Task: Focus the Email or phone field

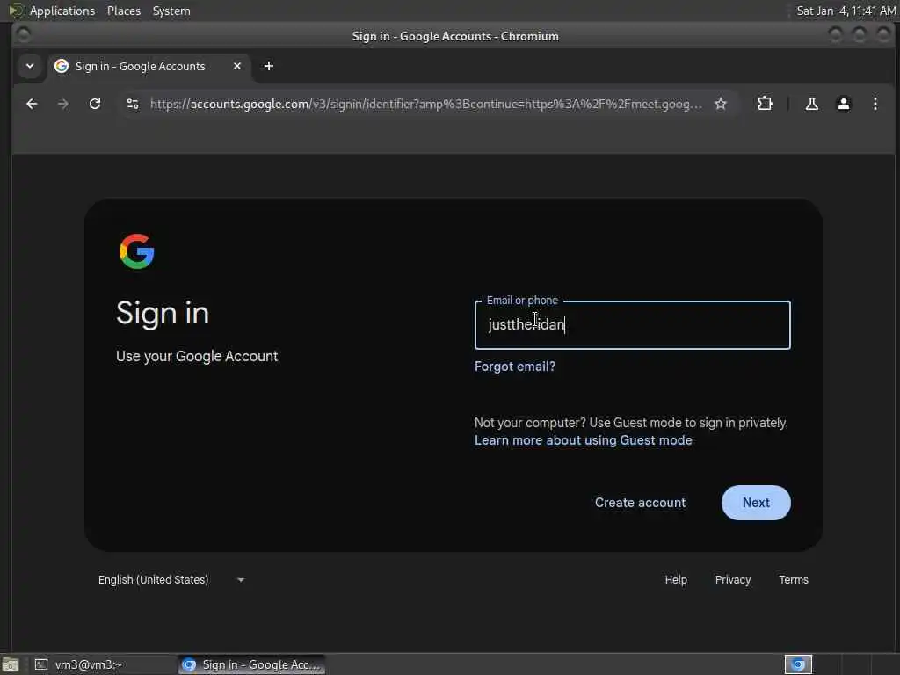Action: (x=633, y=325)
